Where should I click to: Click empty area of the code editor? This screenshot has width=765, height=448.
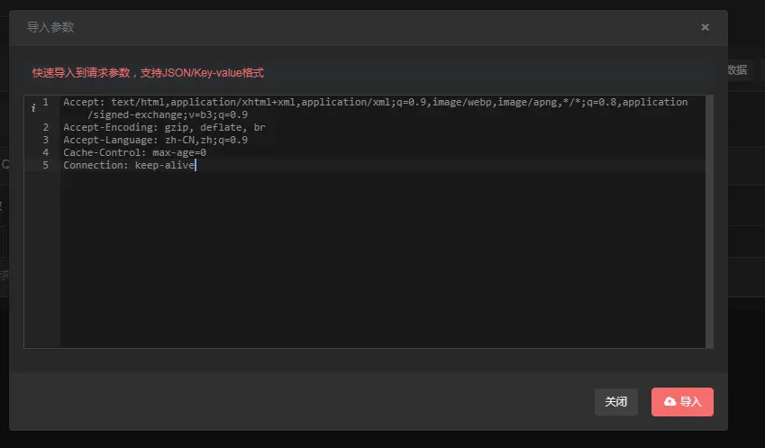coord(383,259)
